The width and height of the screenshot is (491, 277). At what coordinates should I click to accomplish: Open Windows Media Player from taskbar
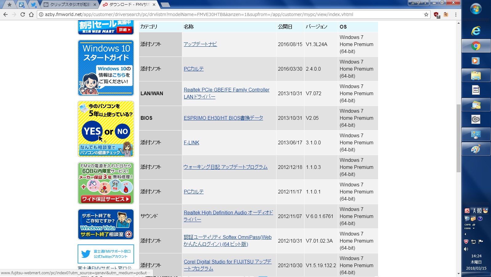click(476, 61)
